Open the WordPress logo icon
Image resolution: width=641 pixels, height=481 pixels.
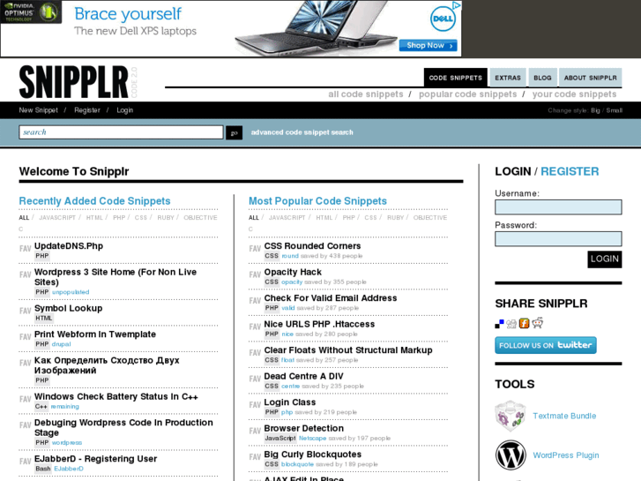pyautogui.click(x=511, y=455)
